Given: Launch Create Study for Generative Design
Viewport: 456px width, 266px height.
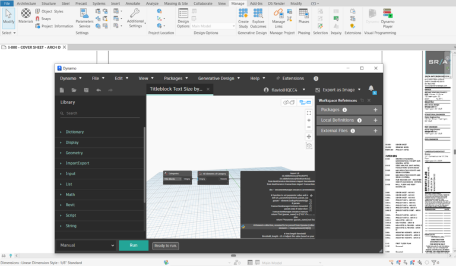Looking at the screenshot, I should (x=243, y=18).
